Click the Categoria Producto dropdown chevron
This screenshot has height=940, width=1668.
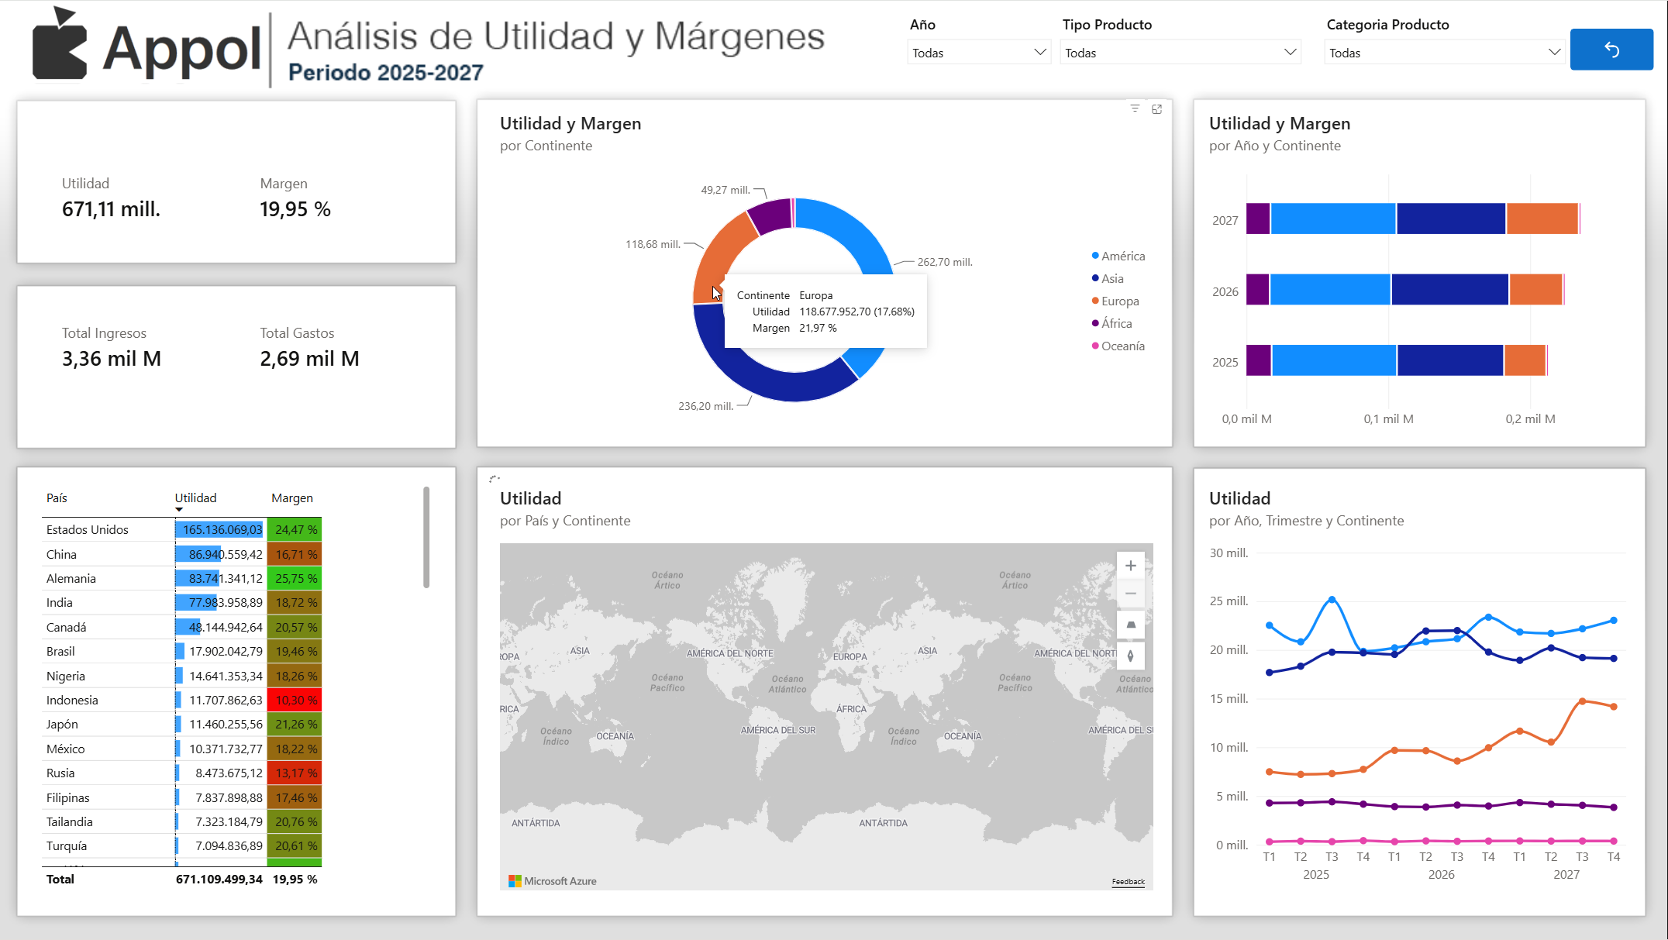tap(1554, 53)
